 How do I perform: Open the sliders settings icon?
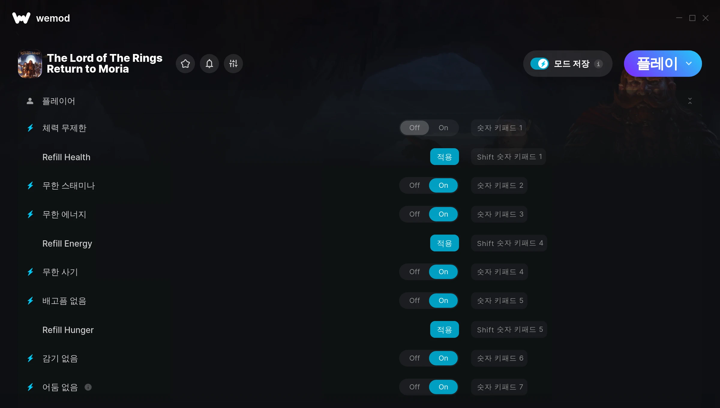pyautogui.click(x=233, y=64)
